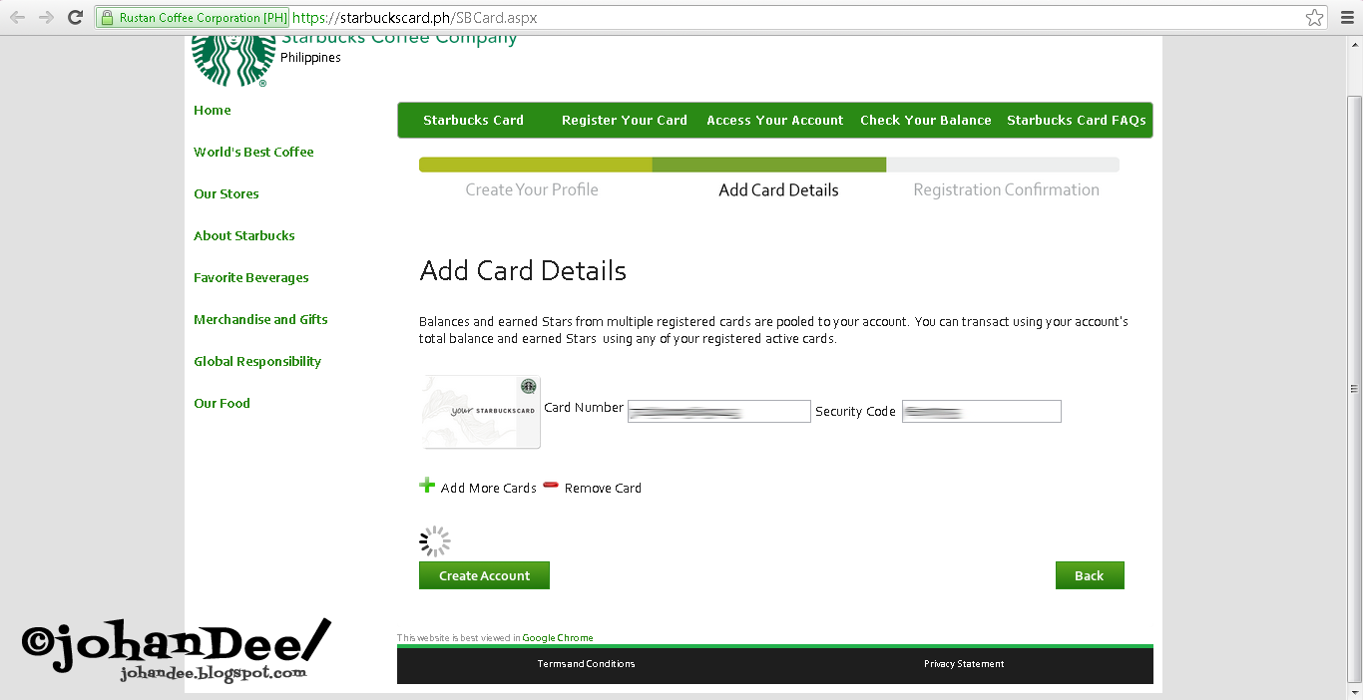Screen dimensions: 1363x700
Task: Open the Starbucks Card FAQs page
Action: [1077, 120]
